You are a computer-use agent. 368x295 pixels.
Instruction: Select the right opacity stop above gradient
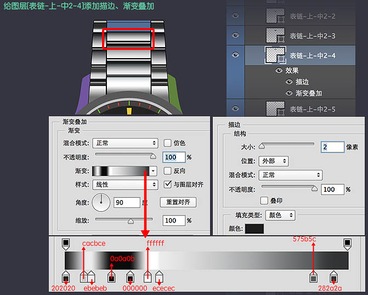coord(347,244)
